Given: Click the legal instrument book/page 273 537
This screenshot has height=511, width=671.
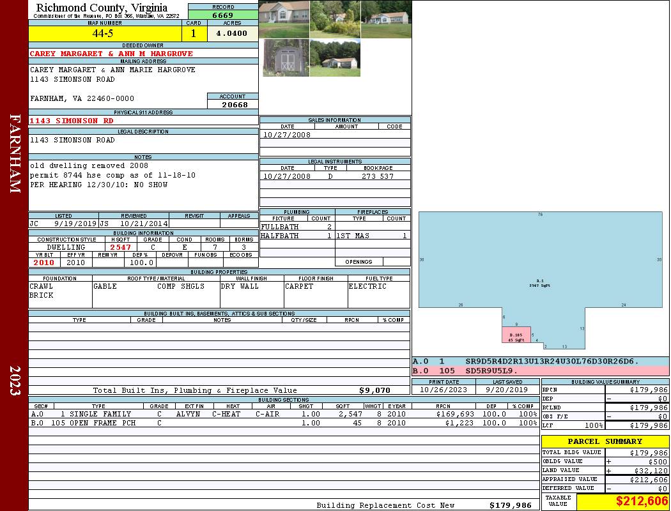Looking at the screenshot, I should [x=377, y=176].
